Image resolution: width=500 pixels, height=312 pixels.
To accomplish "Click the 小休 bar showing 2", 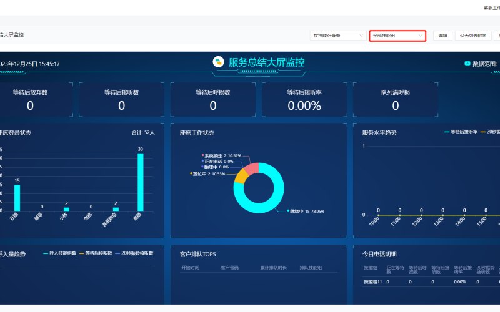I will [x=66, y=209].
